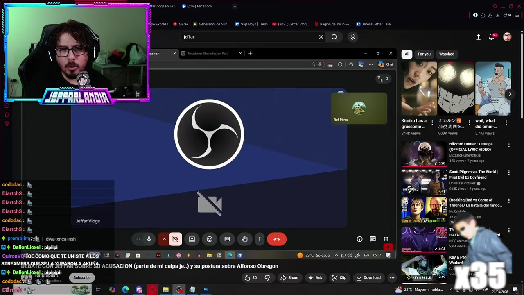Toggle microphone in the Meet call
This screenshot has width=524, height=295.
149,239
